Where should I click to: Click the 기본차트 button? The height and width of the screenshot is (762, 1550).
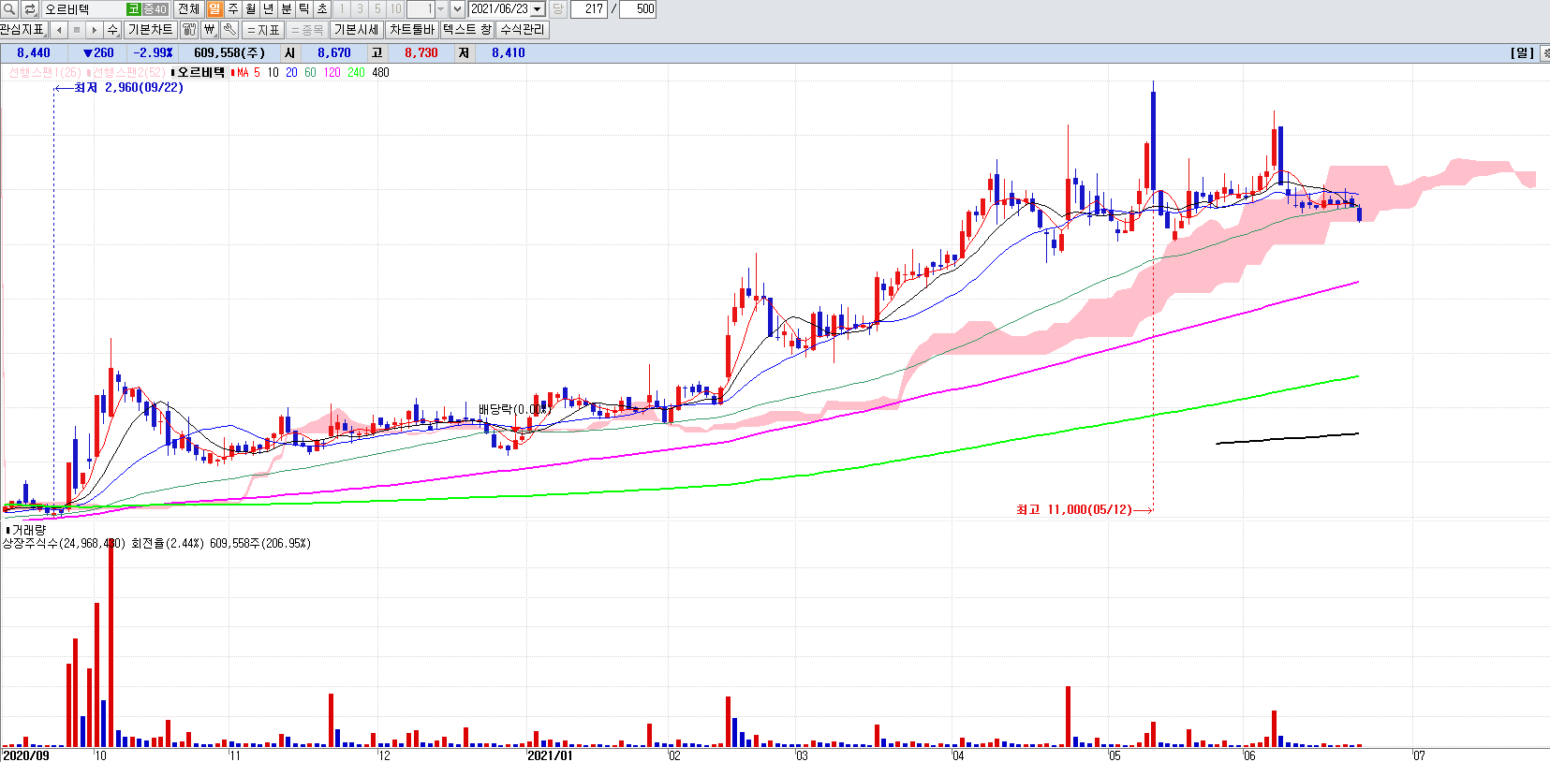[150, 30]
